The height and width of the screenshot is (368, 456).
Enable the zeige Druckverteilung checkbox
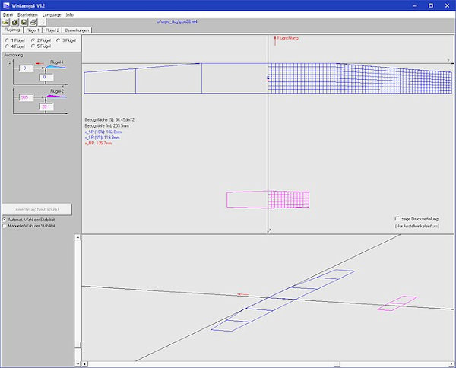397,218
